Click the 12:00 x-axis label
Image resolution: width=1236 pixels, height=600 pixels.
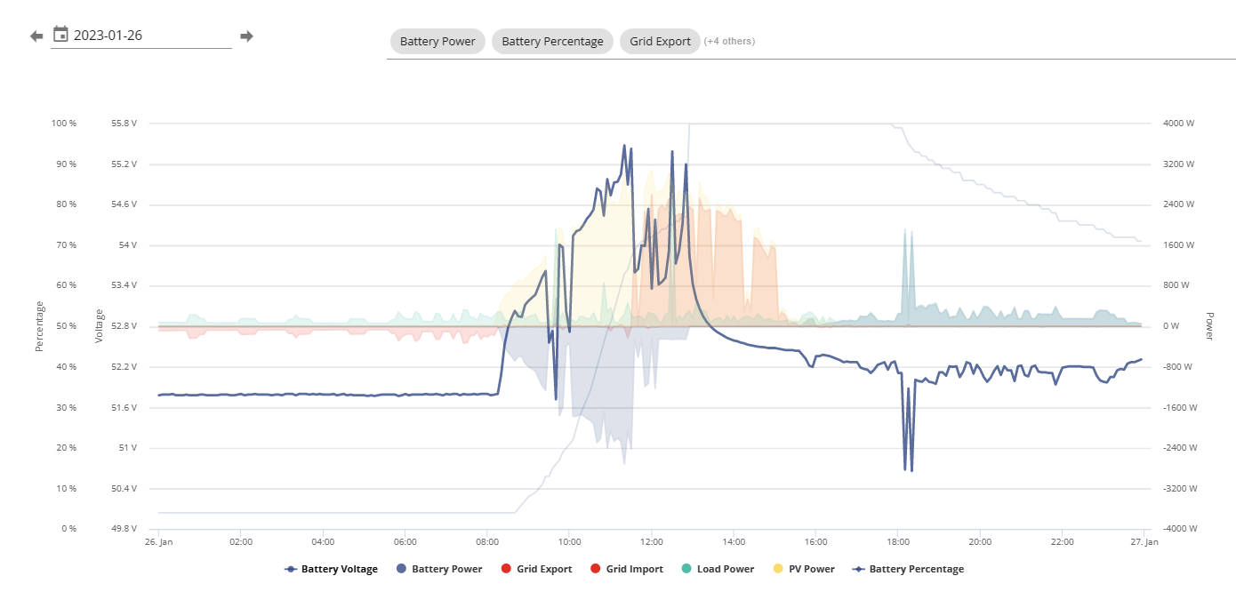(x=651, y=541)
